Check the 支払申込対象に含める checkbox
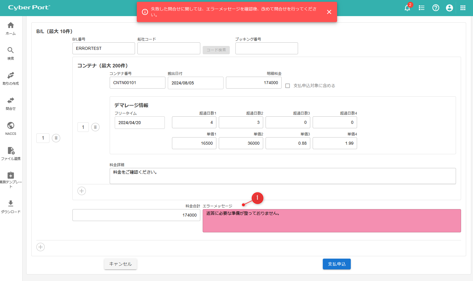This screenshot has width=473, height=281. click(x=288, y=86)
